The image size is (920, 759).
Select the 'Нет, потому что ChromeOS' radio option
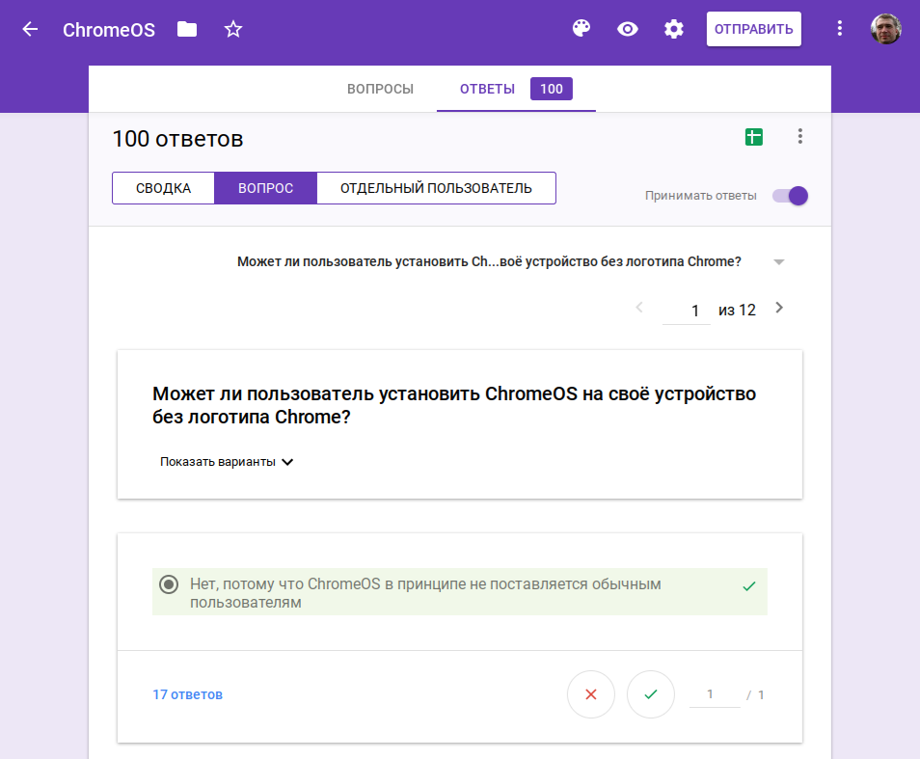[x=169, y=584]
